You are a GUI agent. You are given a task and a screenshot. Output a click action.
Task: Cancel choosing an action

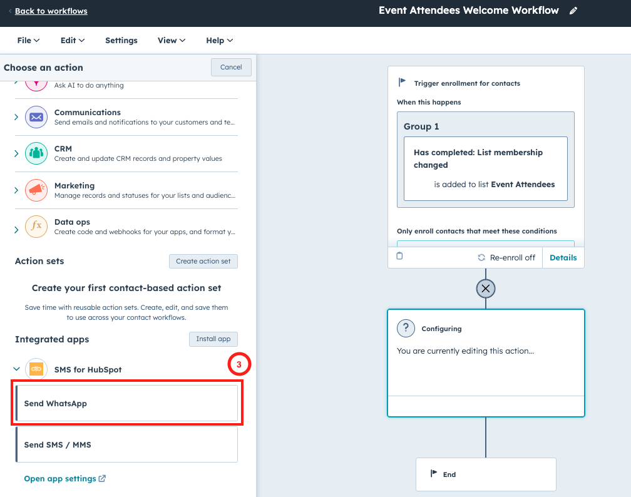tap(231, 67)
